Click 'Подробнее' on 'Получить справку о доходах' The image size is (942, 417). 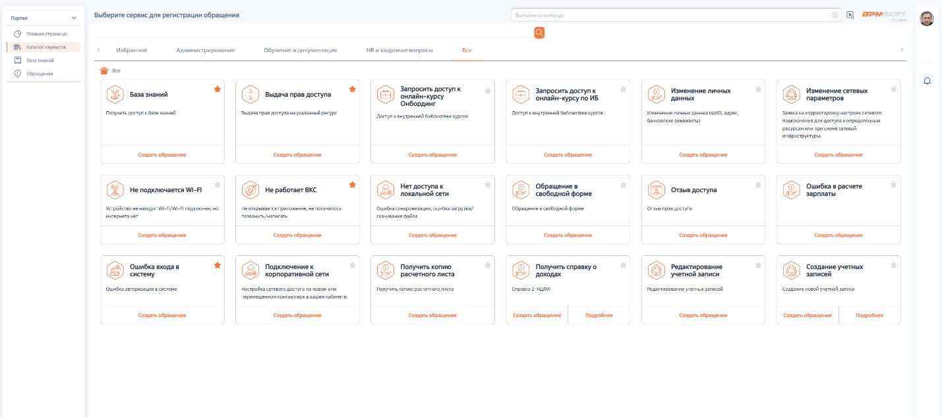coord(599,315)
